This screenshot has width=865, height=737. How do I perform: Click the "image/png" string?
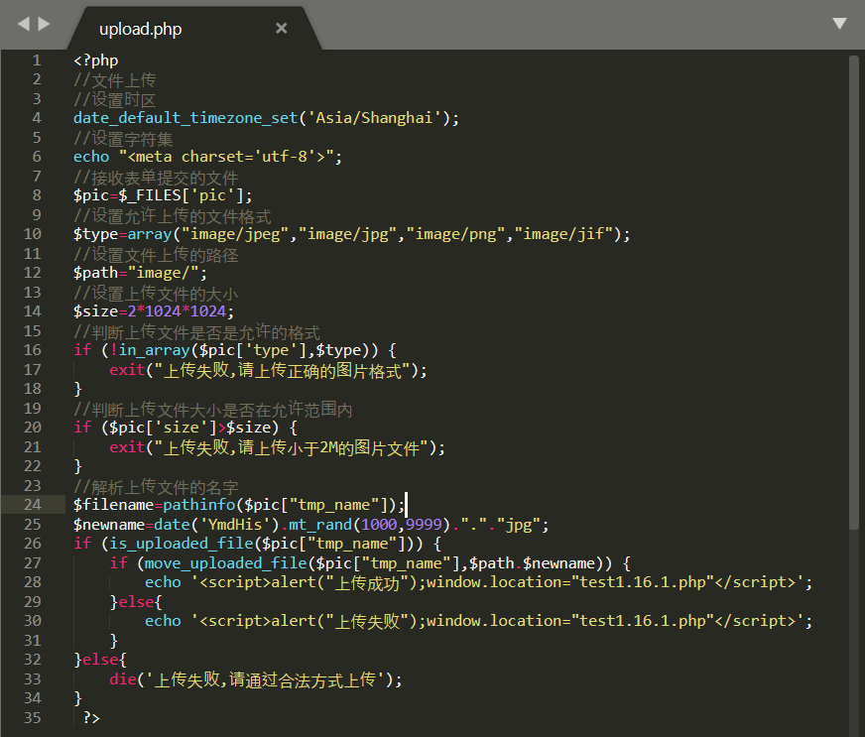click(455, 234)
